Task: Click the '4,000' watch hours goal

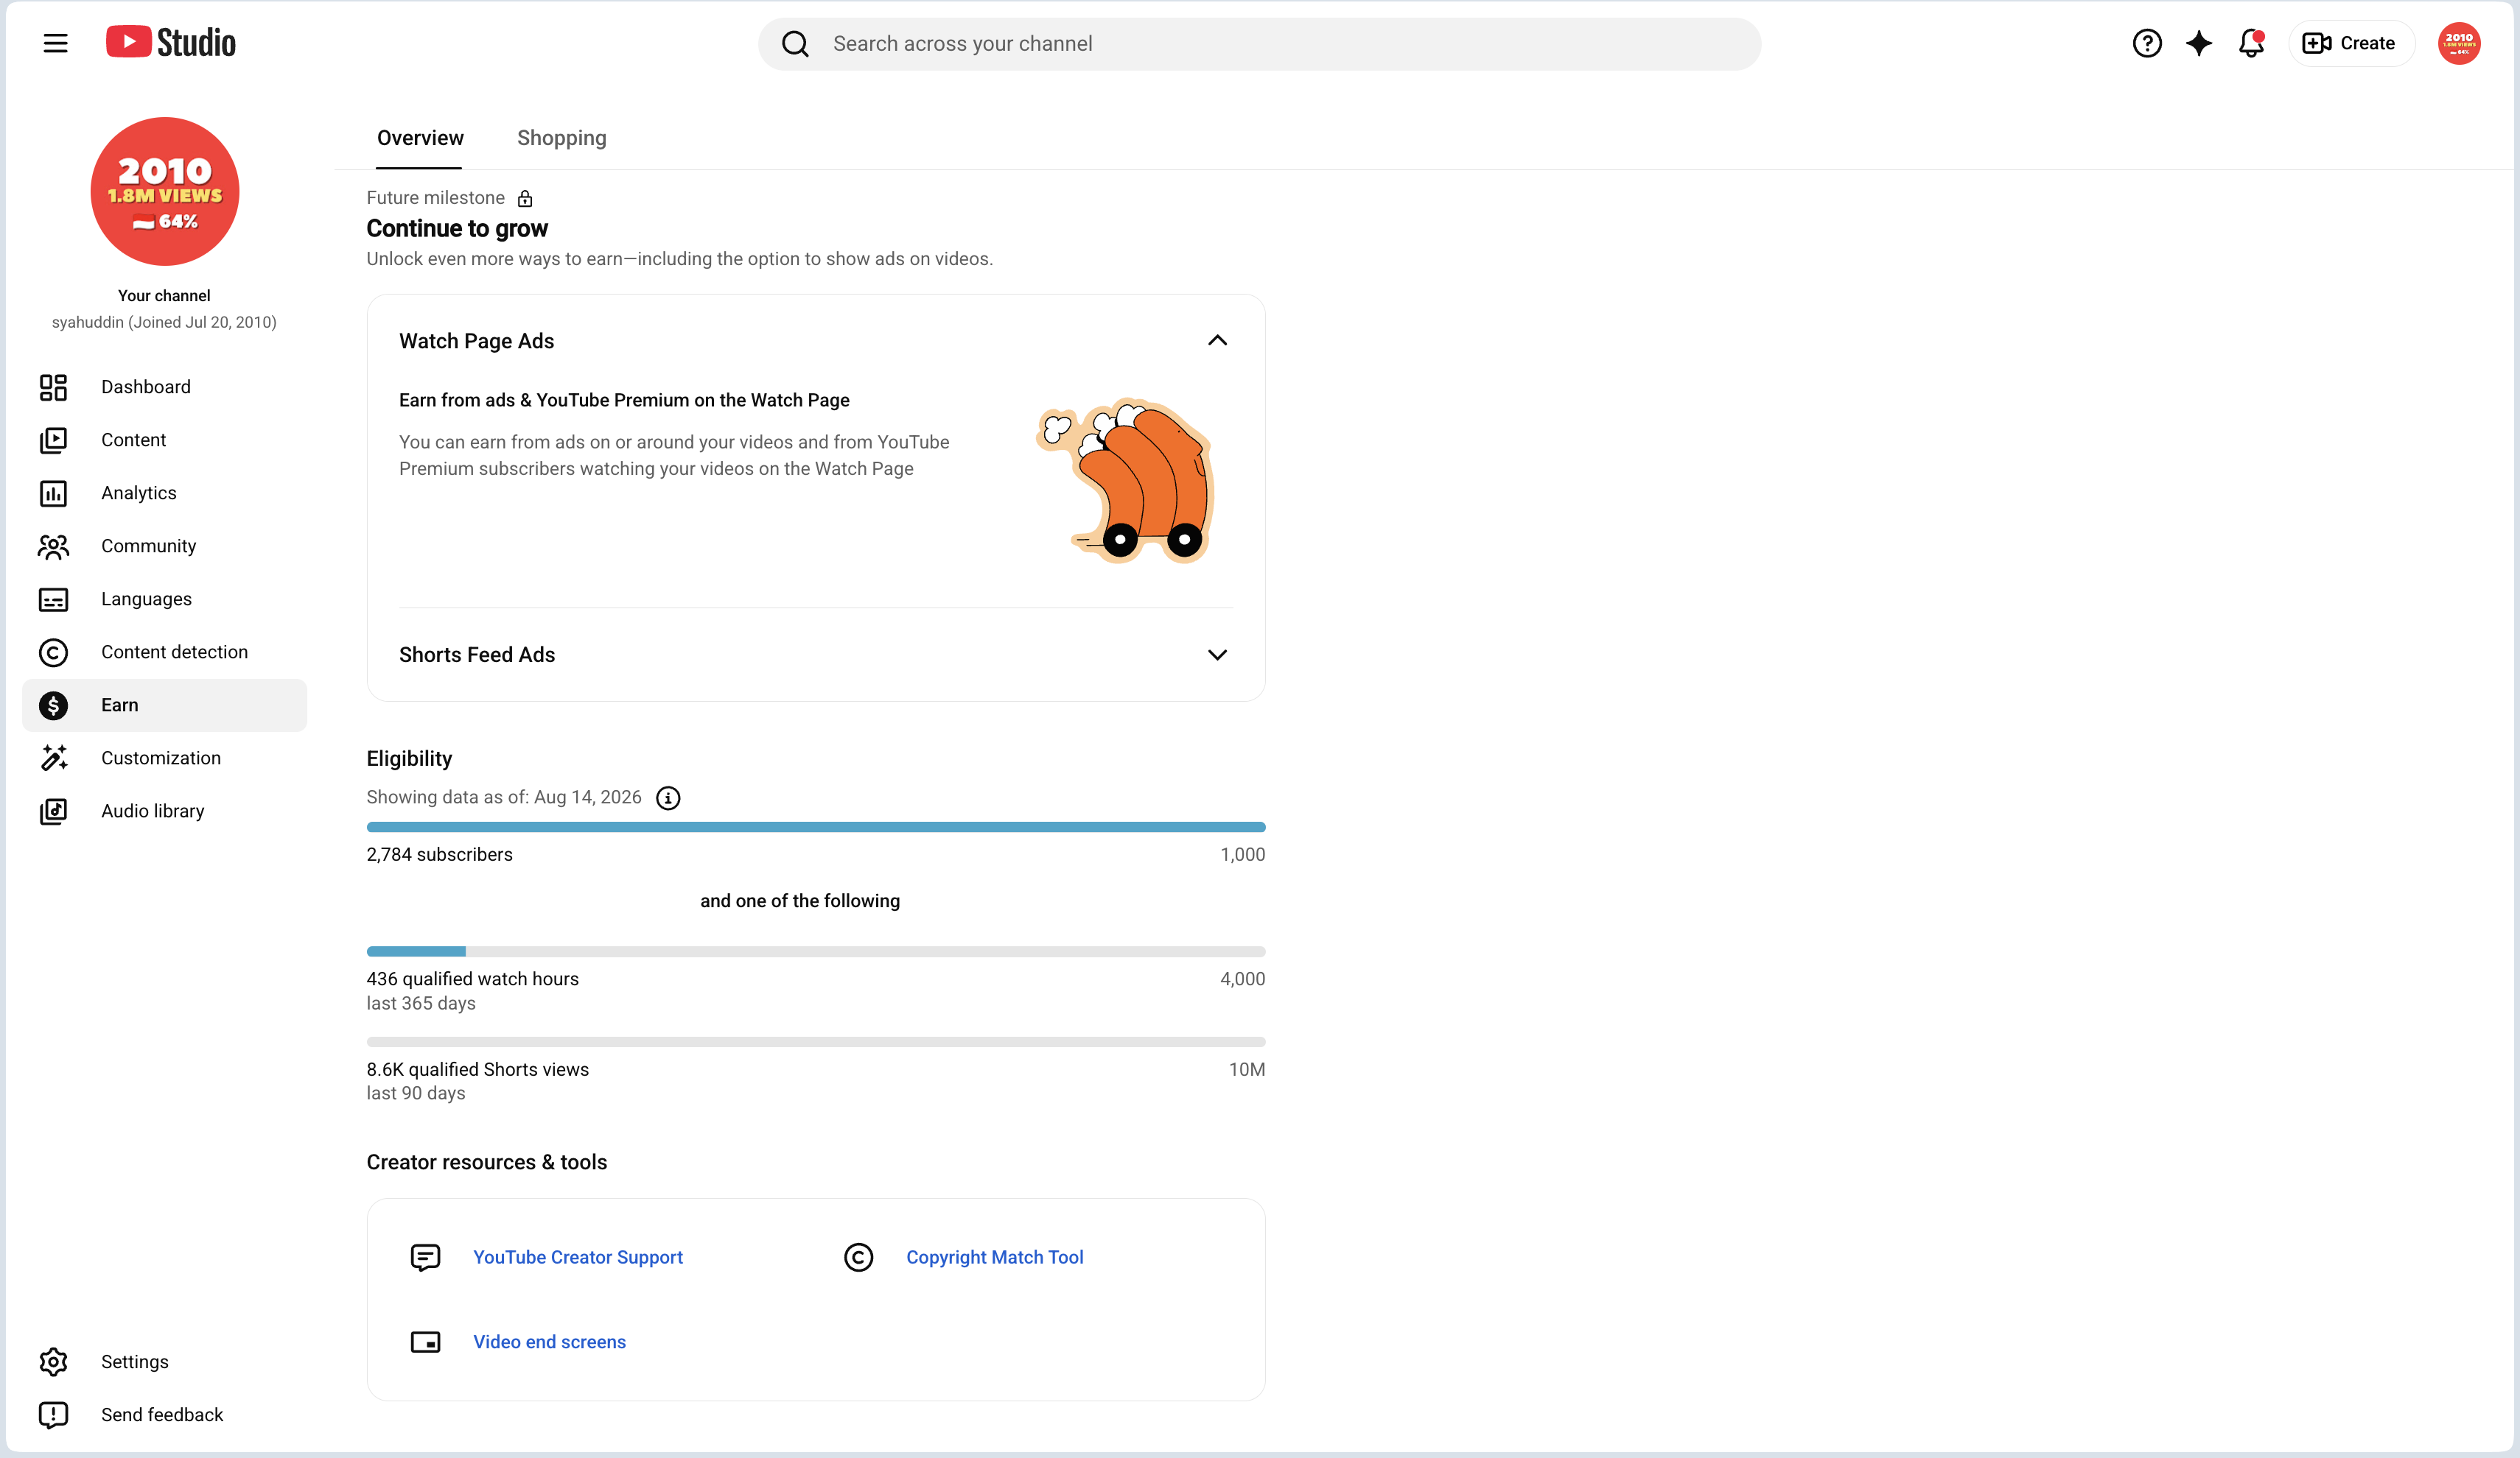Action: pos(1243,979)
